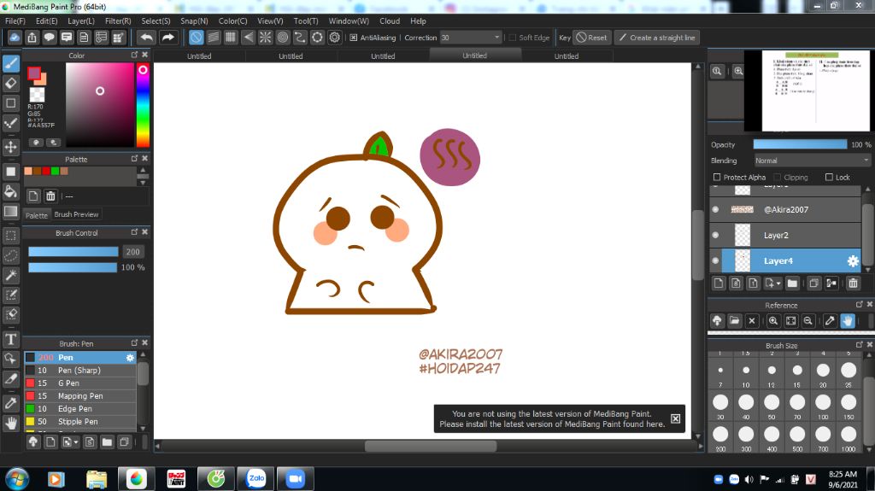
Task: Open the Filter(R) menu
Action: click(x=118, y=20)
